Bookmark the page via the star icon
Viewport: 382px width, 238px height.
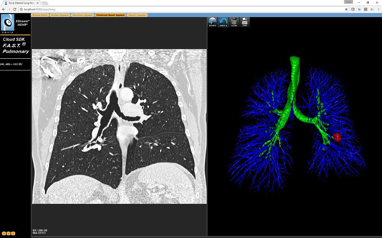(347, 9)
